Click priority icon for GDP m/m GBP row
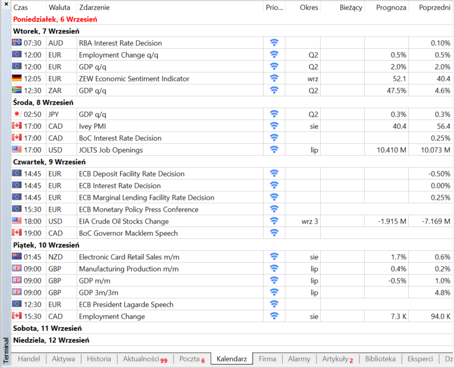This screenshot has width=454, height=368. click(274, 281)
